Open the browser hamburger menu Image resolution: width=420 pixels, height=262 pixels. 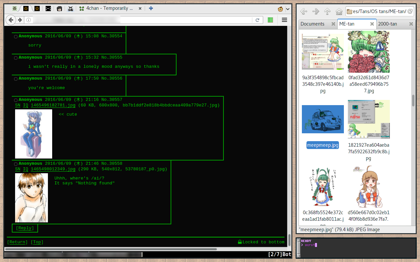coord(284,20)
